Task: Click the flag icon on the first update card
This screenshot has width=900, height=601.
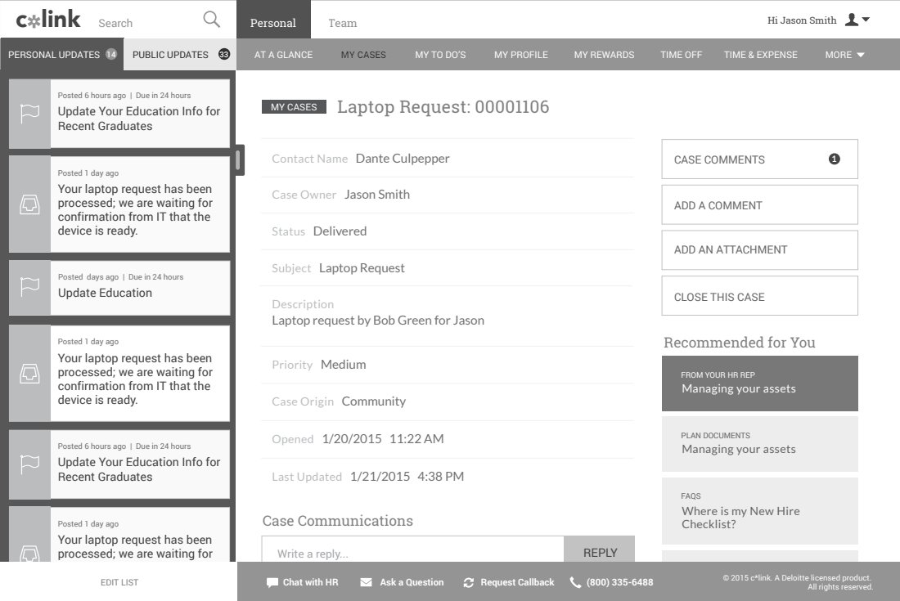Action: pos(29,114)
